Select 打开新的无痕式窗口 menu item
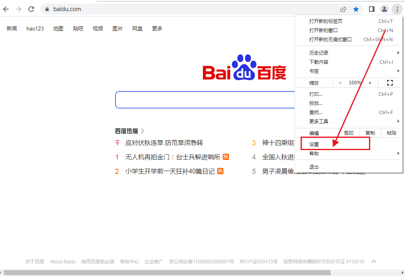 [349, 39]
